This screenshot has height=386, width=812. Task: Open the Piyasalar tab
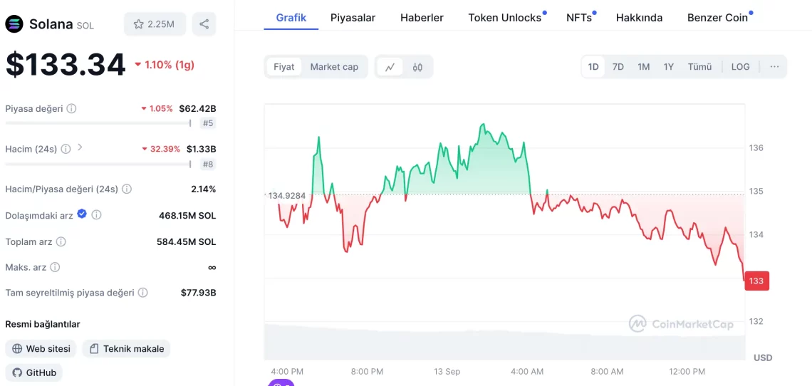[x=353, y=18]
